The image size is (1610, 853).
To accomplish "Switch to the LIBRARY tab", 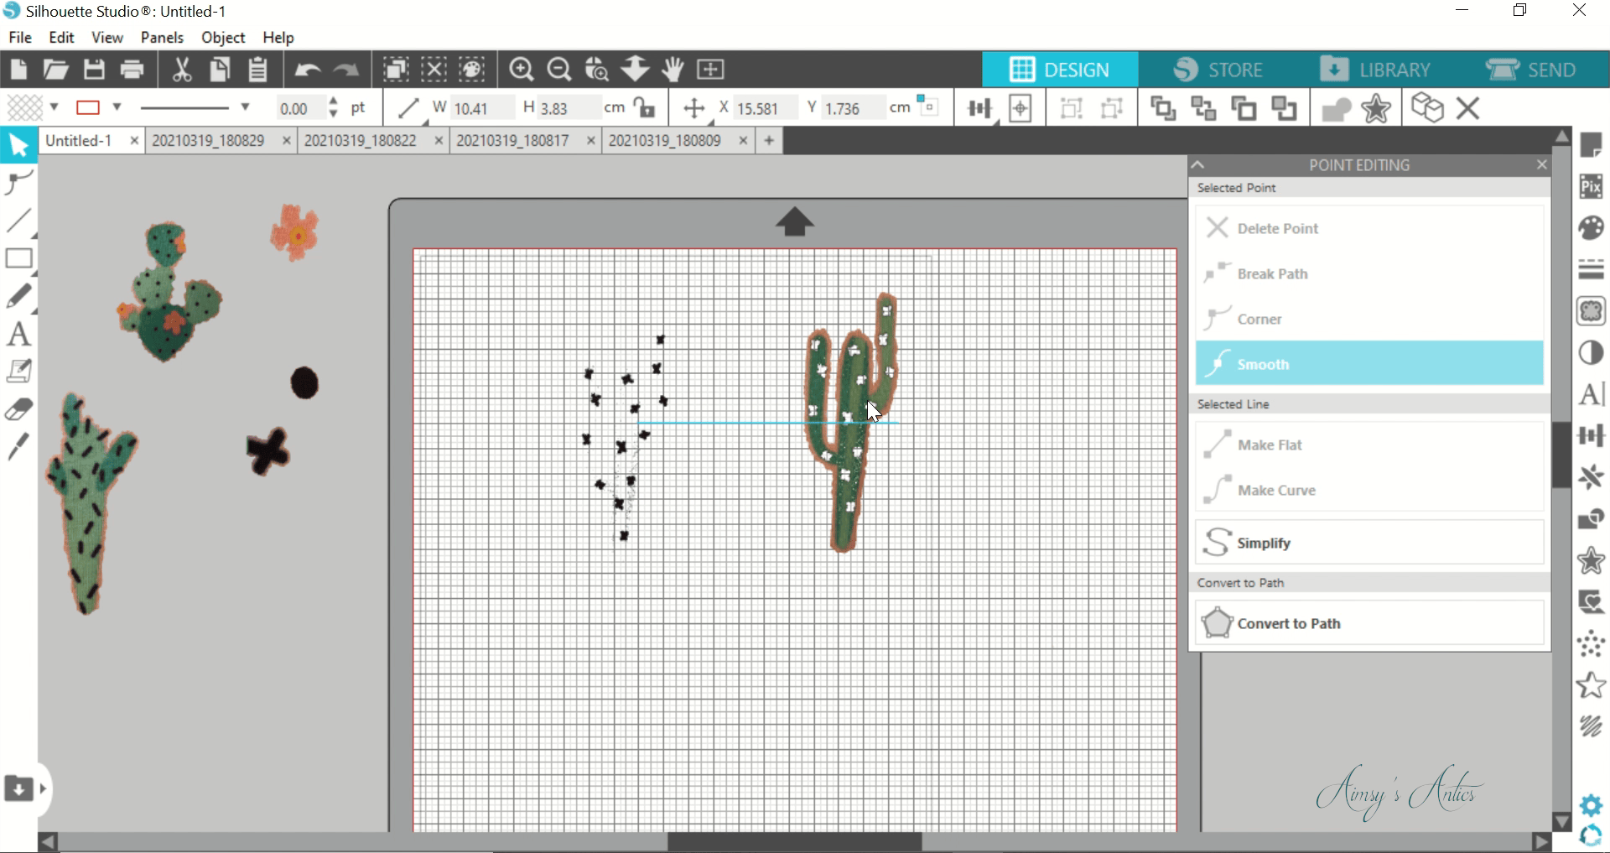I will tap(1375, 70).
